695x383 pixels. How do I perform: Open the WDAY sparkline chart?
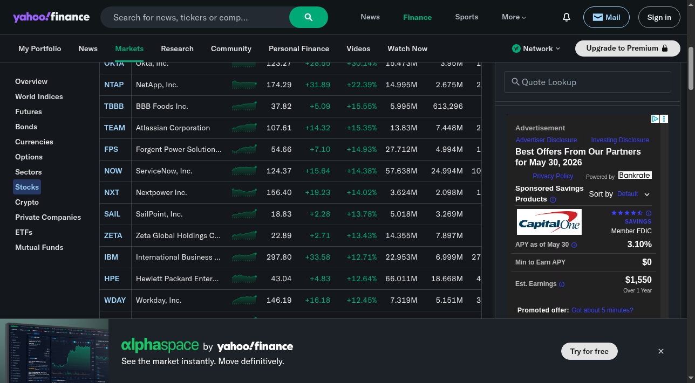[x=244, y=300]
